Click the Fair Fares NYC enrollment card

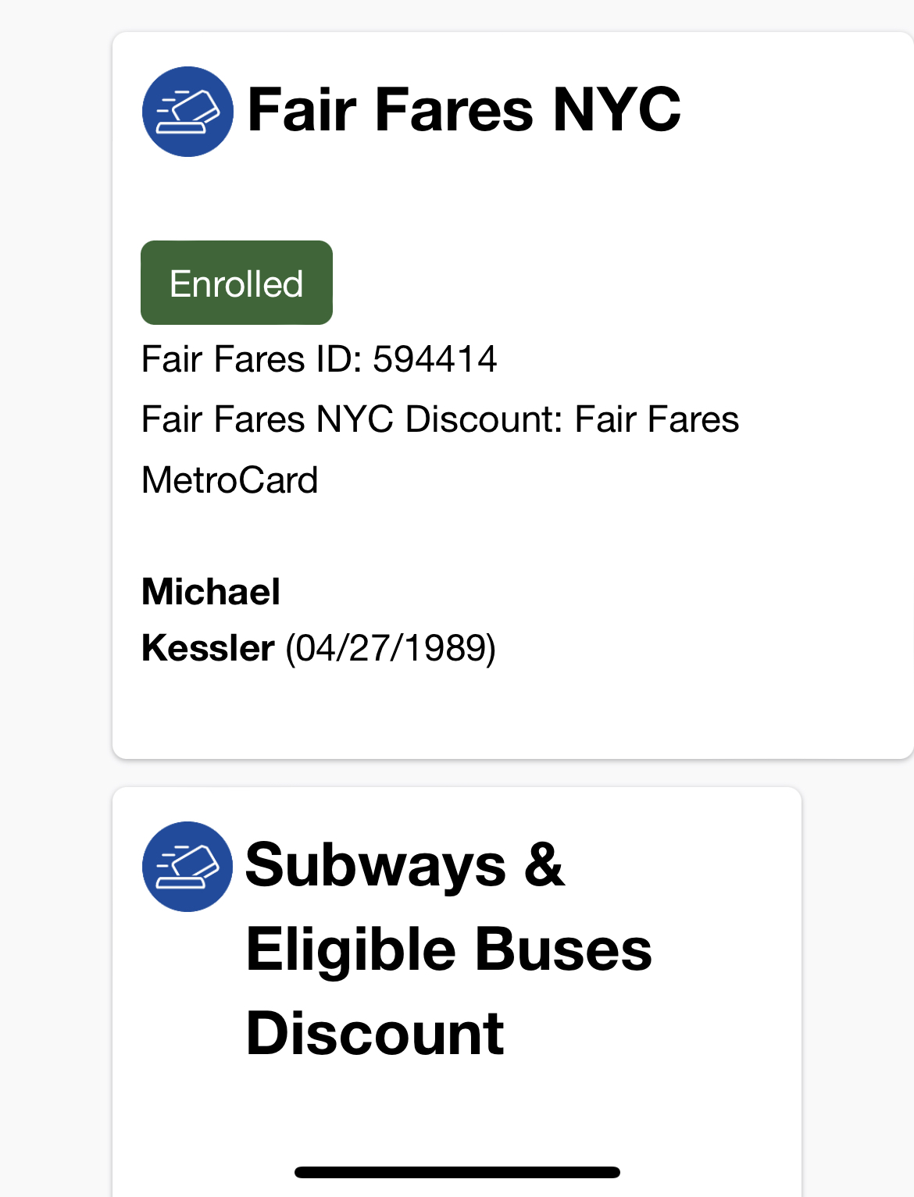pyautogui.click(x=513, y=395)
